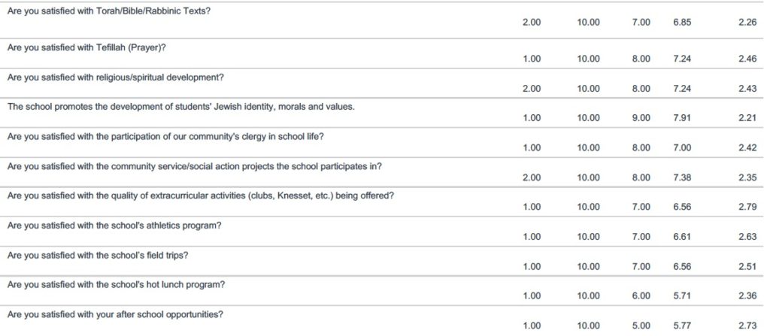
Task: Click the 9.00 median value
Action: click(x=641, y=118)
